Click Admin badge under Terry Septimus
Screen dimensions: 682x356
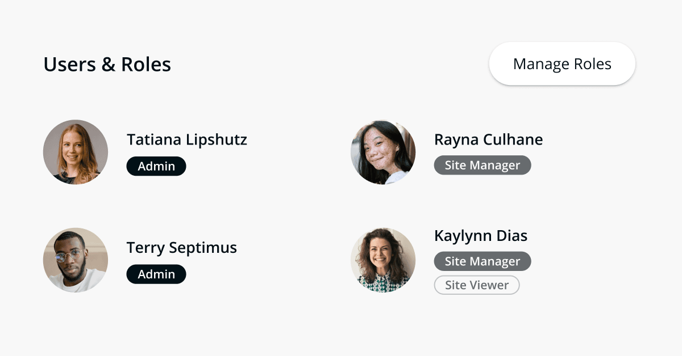156,274
